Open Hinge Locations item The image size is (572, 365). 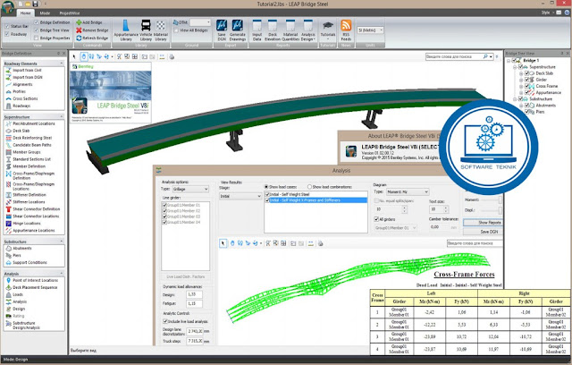(23, 224)
